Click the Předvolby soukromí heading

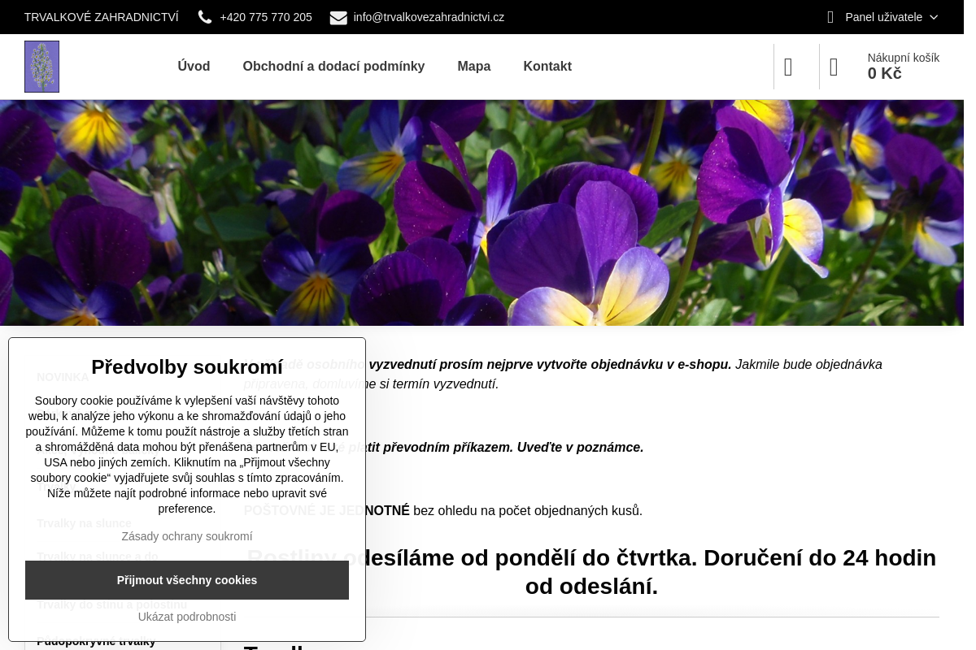(187, 367)
